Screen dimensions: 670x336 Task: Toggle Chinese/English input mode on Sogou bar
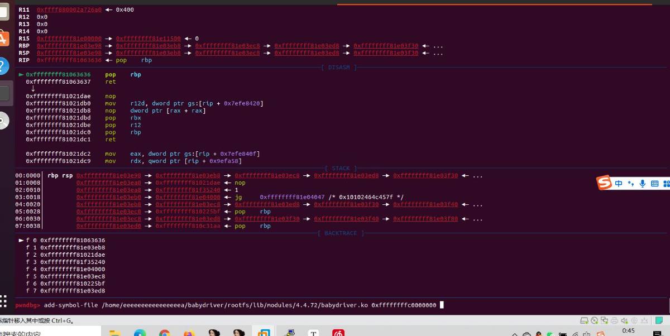(619, 184)
